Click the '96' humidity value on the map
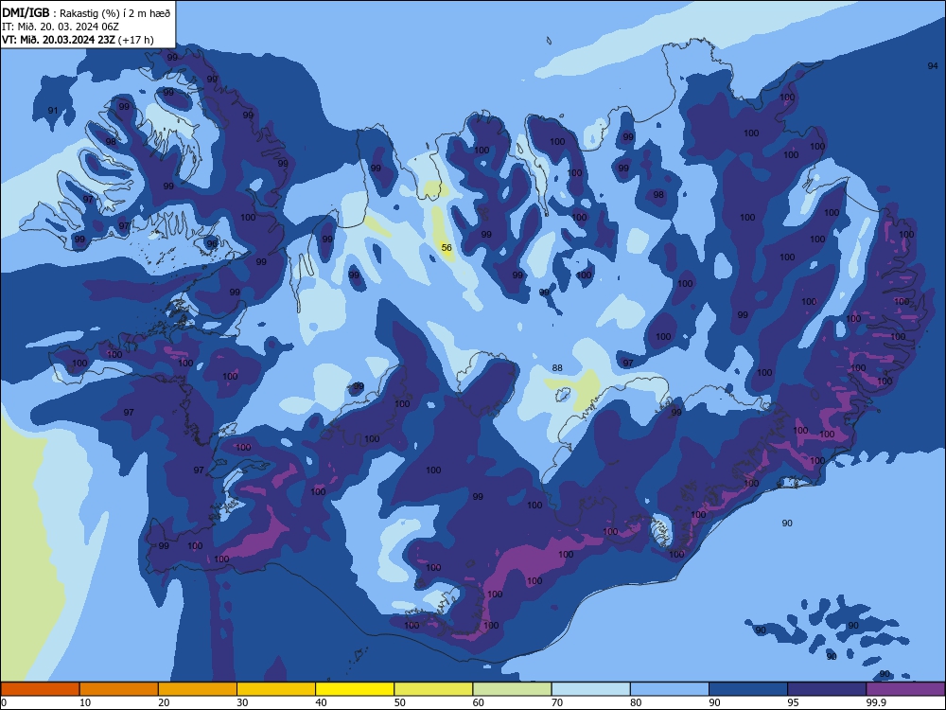Viewport: 946px width, 710px height. [x=212, y=244]
